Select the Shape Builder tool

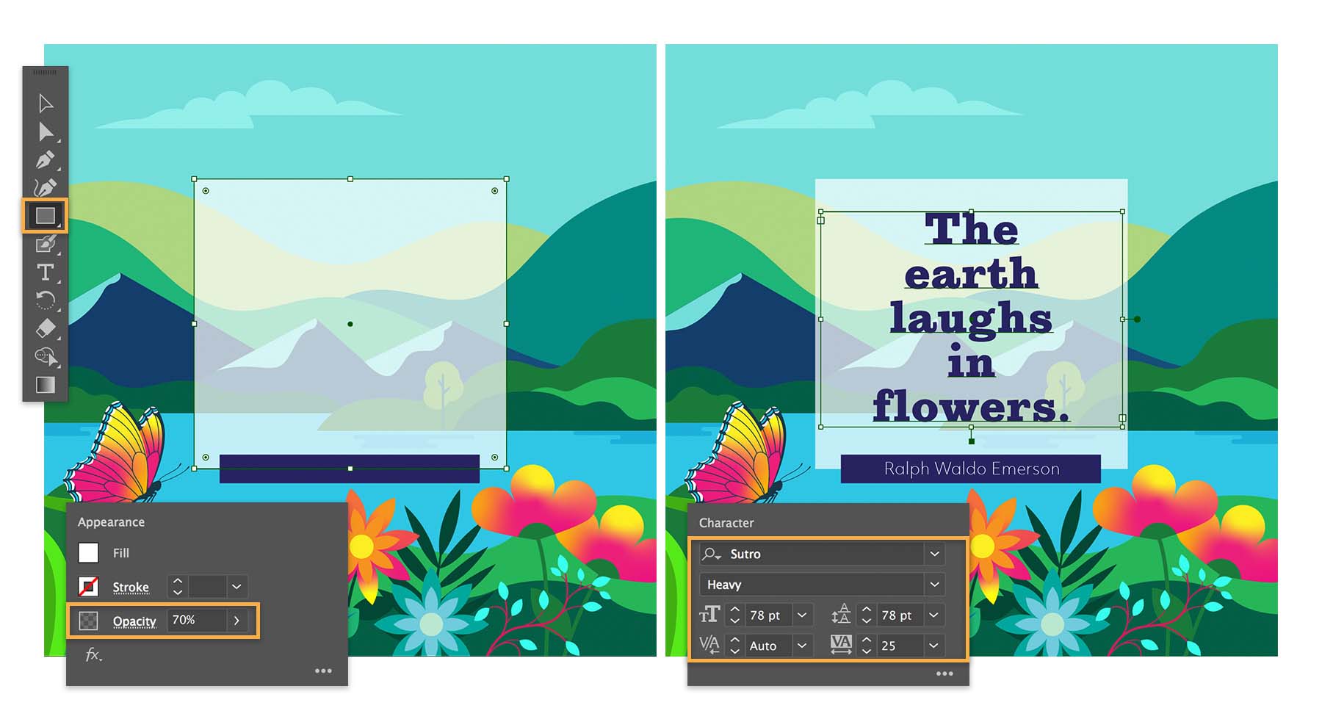tap(46, 356)
